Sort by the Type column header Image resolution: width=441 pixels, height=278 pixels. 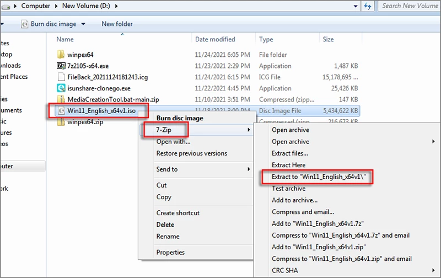[266, 39]
